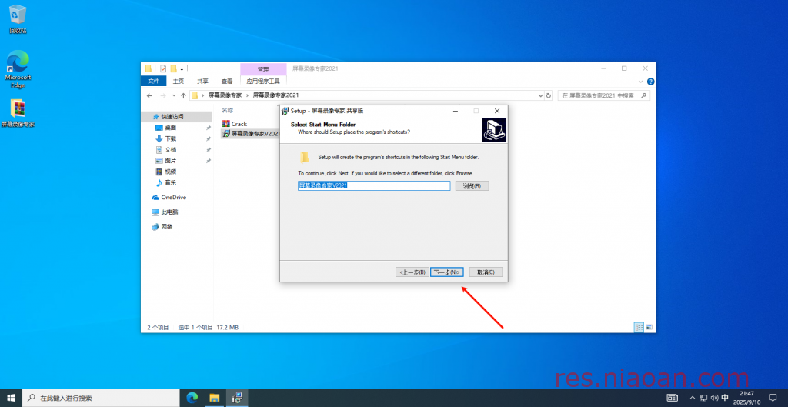Image resolution: width=788 pixels, height=407 pixels.
Task: Launch Edge from the taskbar
Action: [x=192, y=398]
